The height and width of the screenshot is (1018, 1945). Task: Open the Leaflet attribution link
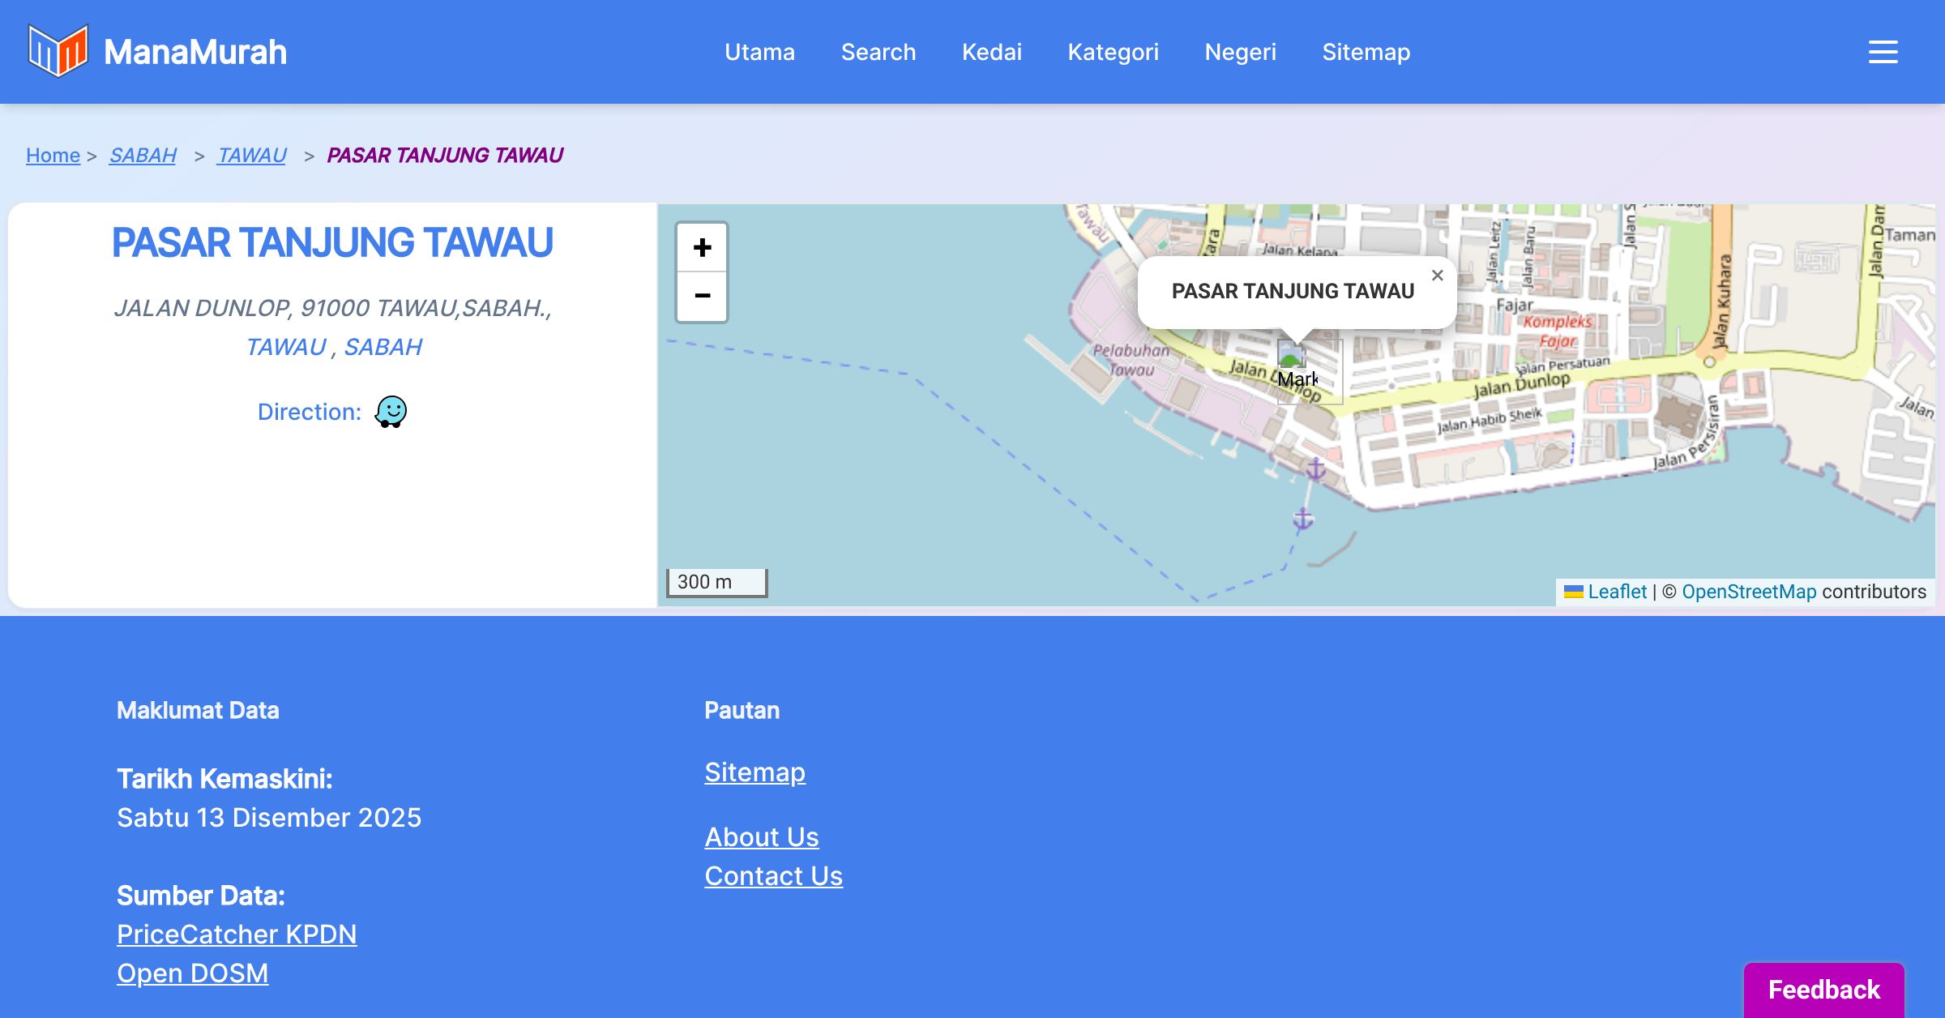(x=1617, y=592)
